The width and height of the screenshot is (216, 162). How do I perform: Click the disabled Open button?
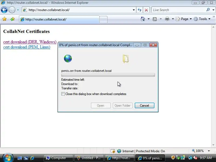(x=101, y=105)
